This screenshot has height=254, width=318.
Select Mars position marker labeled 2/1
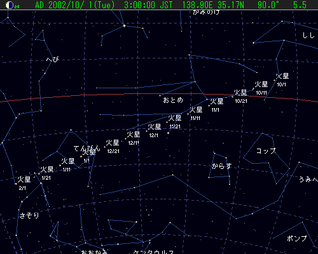click(16, 184)
